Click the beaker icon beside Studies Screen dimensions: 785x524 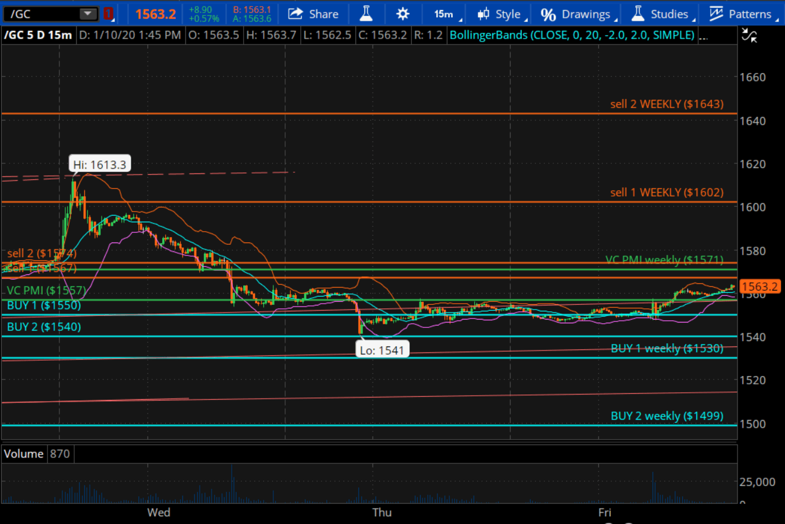(638, 14)
